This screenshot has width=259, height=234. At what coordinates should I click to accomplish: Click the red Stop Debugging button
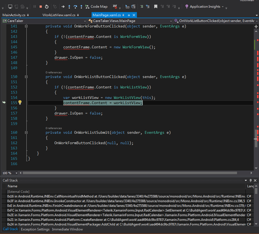[41, 7]
